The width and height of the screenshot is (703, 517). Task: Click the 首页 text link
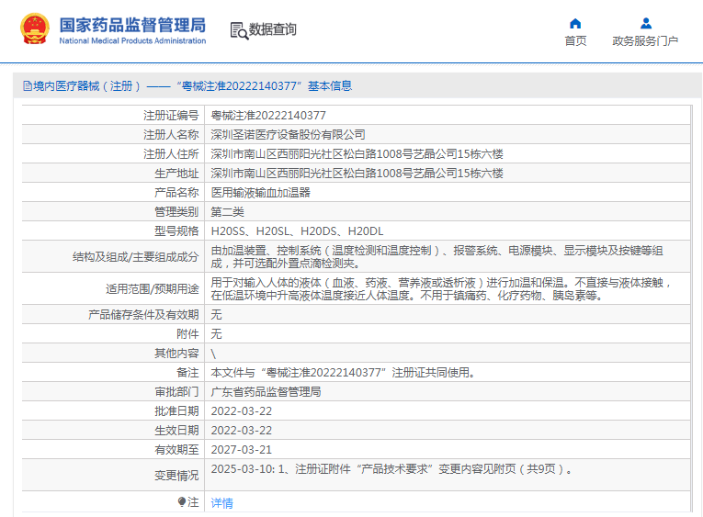coord(575,40)
